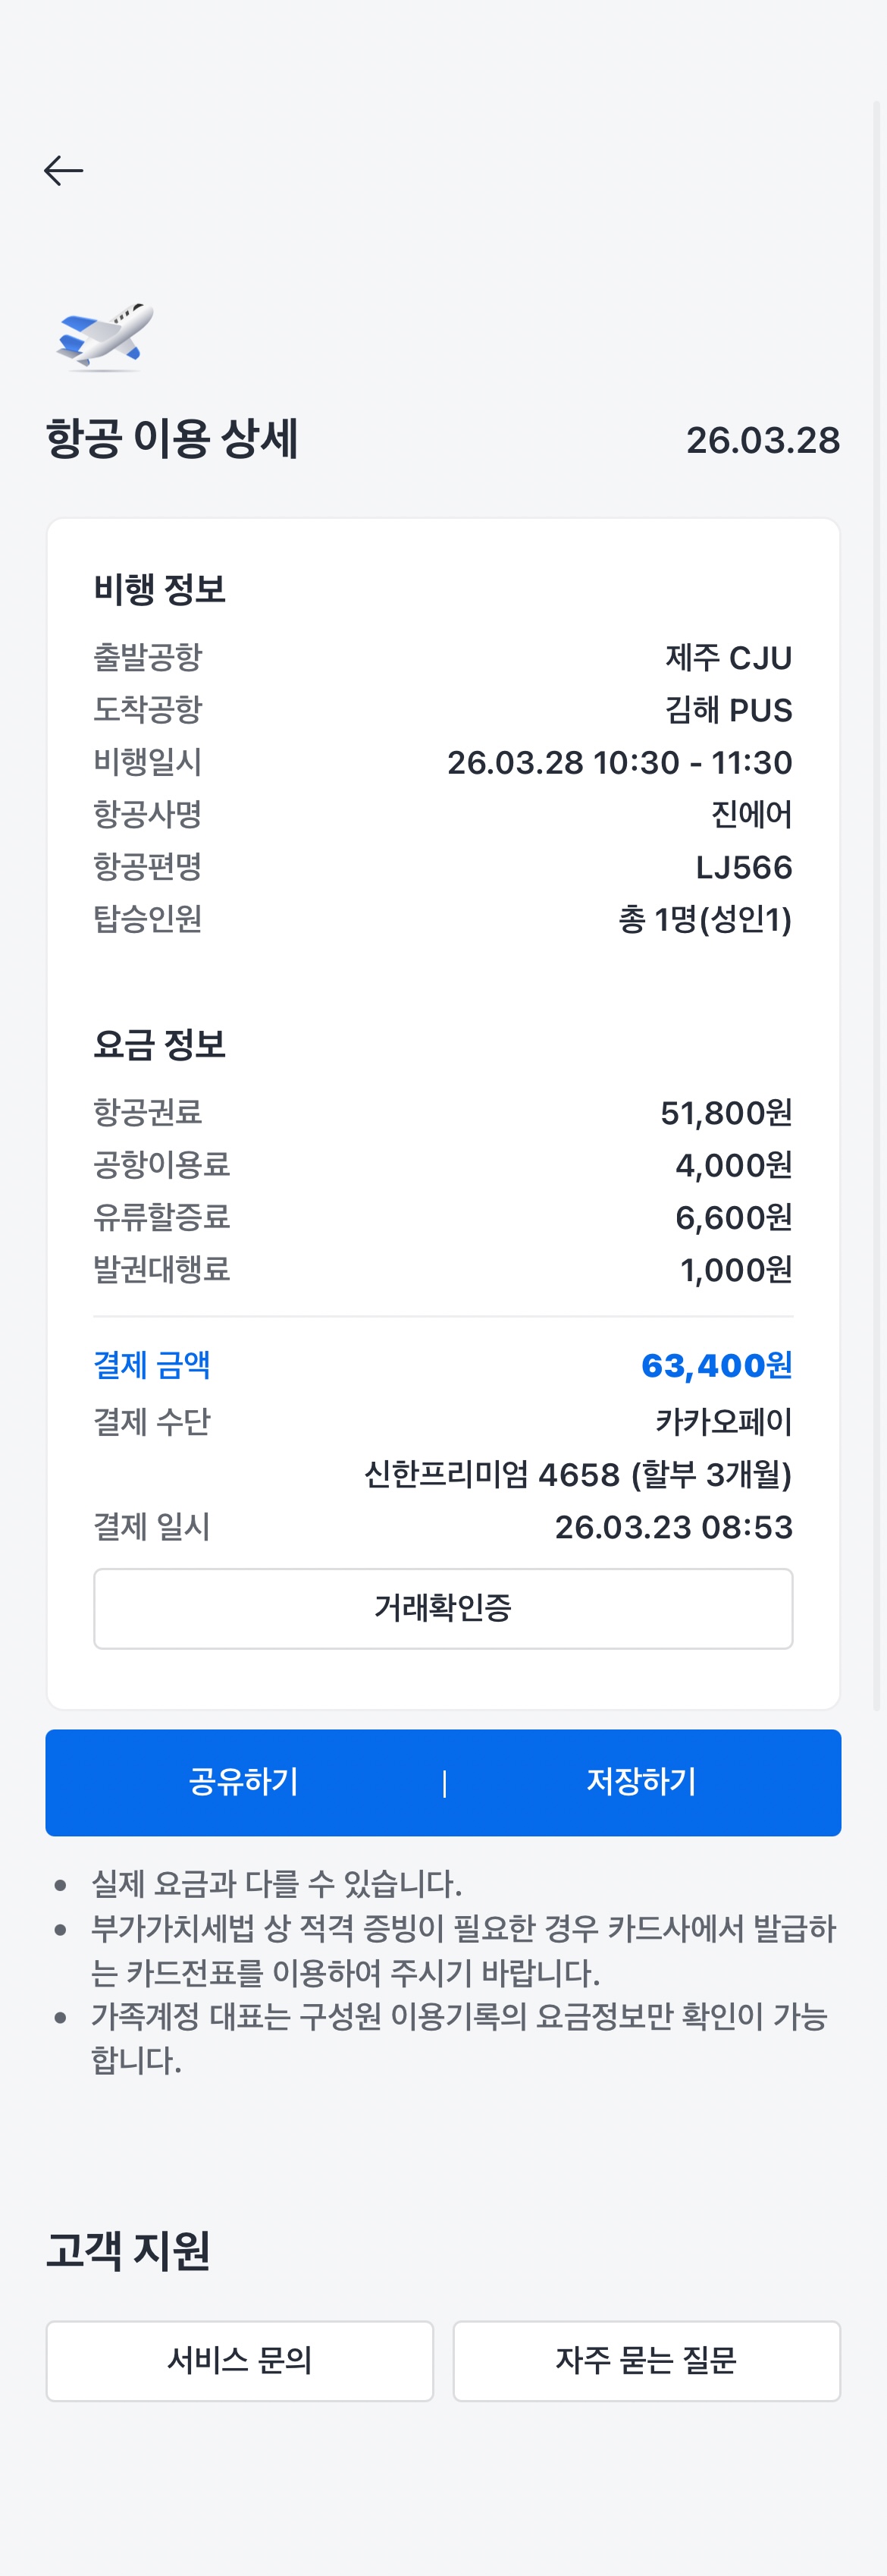Tap the 비행 정보 section heading
Screen dimensions: 887x2576
point(160,589)
